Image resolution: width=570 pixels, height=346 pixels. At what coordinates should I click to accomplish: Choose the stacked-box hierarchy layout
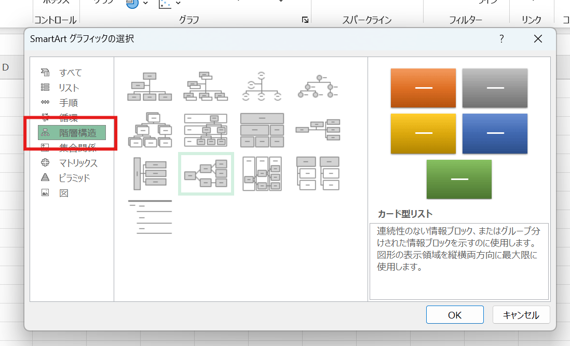click(150, 130)
